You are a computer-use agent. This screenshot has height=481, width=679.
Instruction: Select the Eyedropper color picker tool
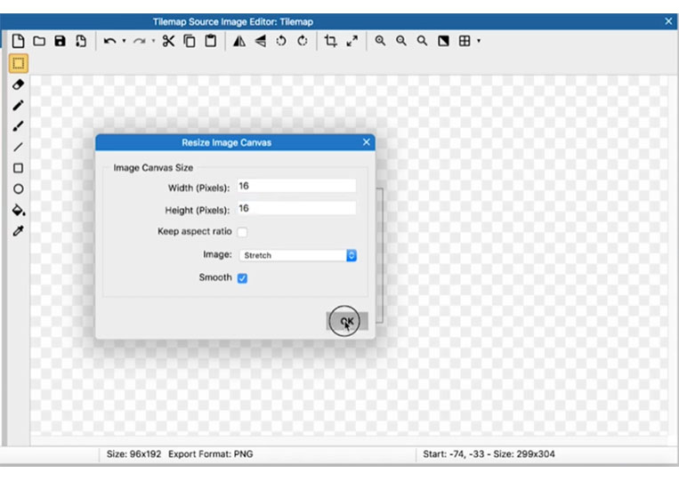[18, 231]
